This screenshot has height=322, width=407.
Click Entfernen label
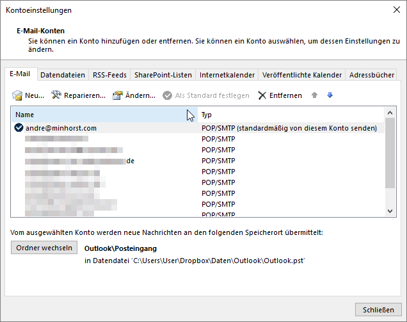(285, 95)
